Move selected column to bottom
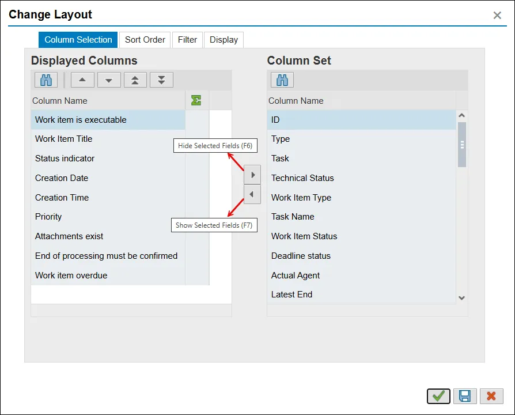 coord(161,80)
